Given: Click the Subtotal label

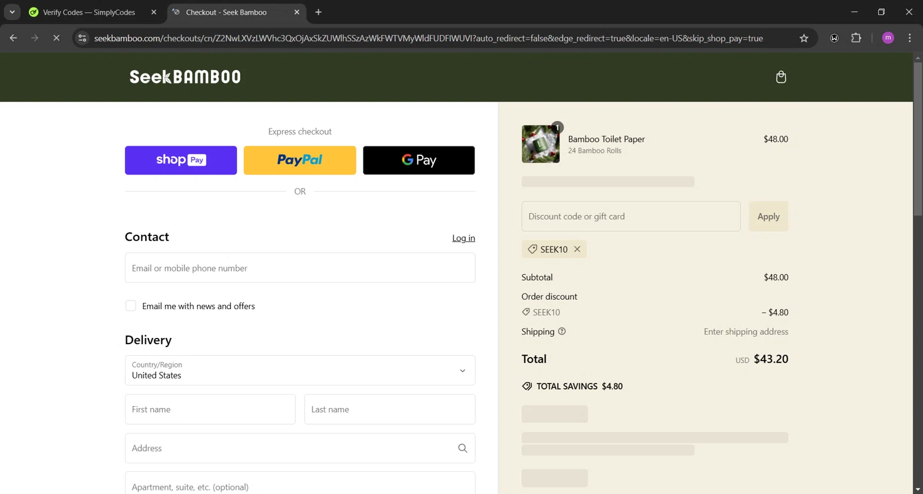Looking at the screenshot, I should point(537,277).
